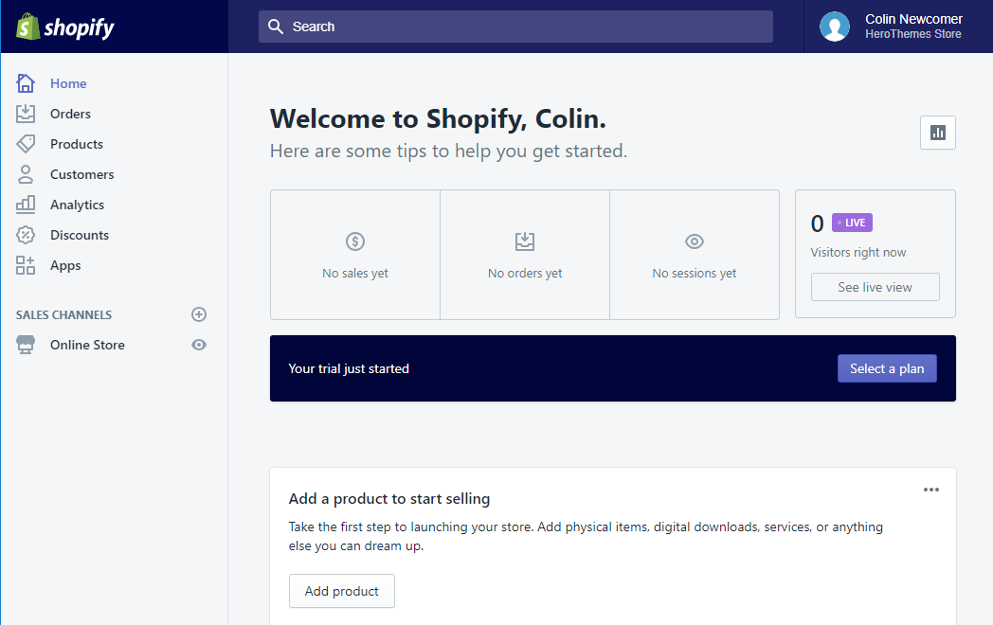Click the Customers icon
993x625 pixels.
pos(26,174)
